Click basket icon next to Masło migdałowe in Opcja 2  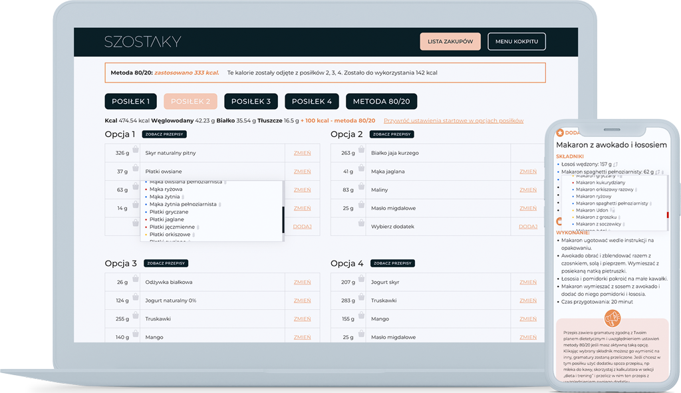(x=361, y=205)
